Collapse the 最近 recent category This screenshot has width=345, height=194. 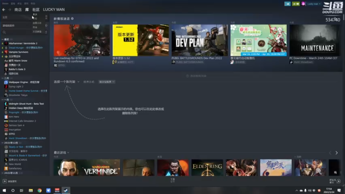tap(3, 39)
